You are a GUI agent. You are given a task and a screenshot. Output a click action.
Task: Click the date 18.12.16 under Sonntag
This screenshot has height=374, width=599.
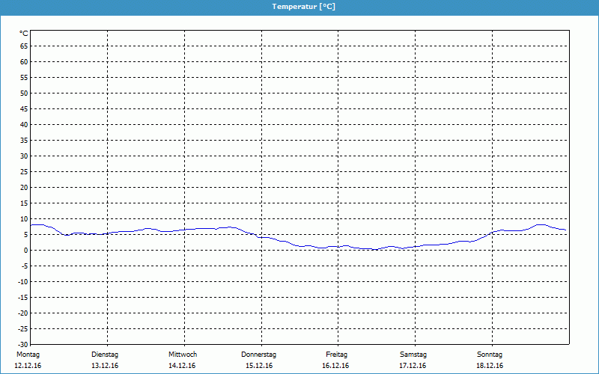pos(490,366)
